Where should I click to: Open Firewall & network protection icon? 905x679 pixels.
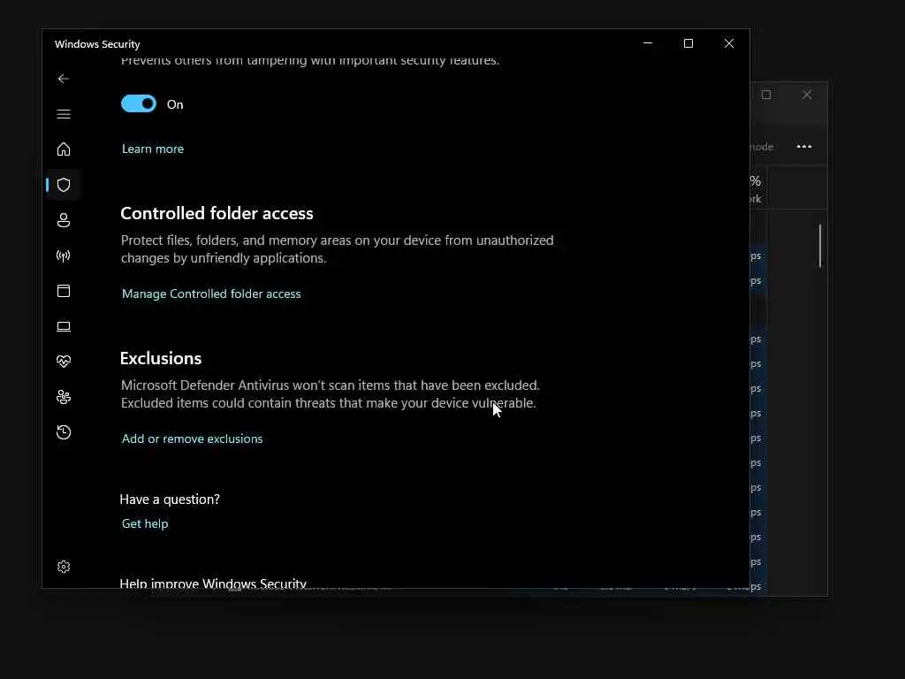(64, 256)
